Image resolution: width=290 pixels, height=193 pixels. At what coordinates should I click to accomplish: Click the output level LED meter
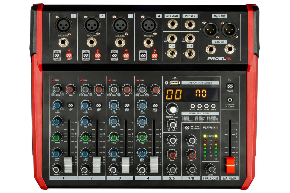point(210,146)
